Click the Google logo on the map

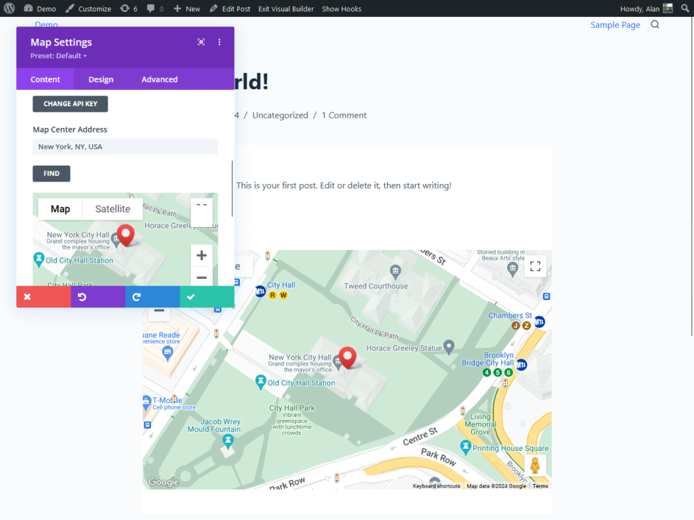(x=163, y=482)
